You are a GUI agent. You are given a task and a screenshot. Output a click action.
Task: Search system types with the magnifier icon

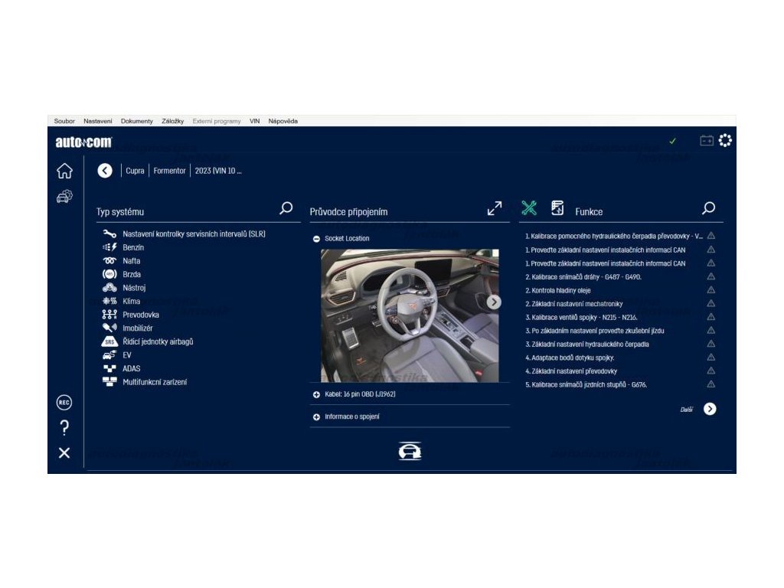click(286, 208)
